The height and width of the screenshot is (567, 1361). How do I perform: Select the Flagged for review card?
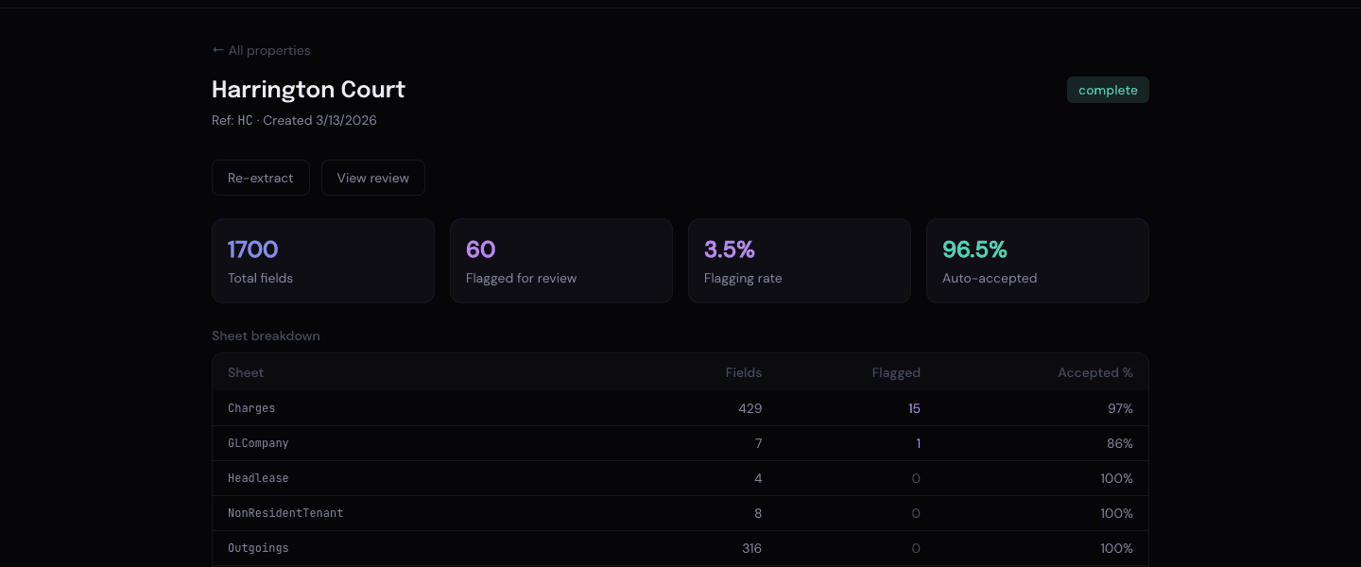coord(561,261)
